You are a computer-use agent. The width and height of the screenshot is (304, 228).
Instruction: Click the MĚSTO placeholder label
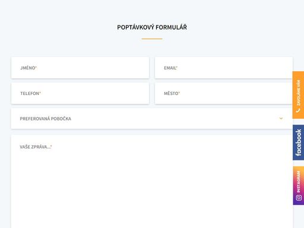click(172, 93)
